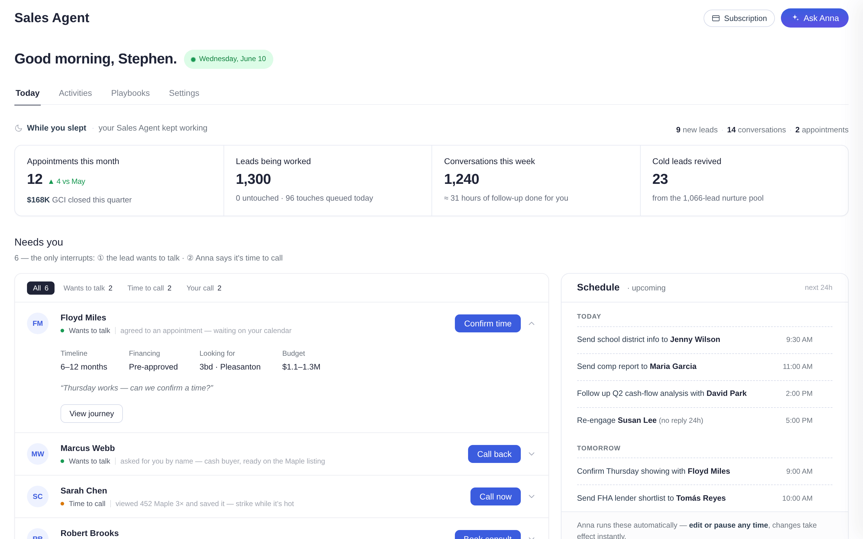
Task: Click the 6–12 months timeline value
Action: (83, 367)
